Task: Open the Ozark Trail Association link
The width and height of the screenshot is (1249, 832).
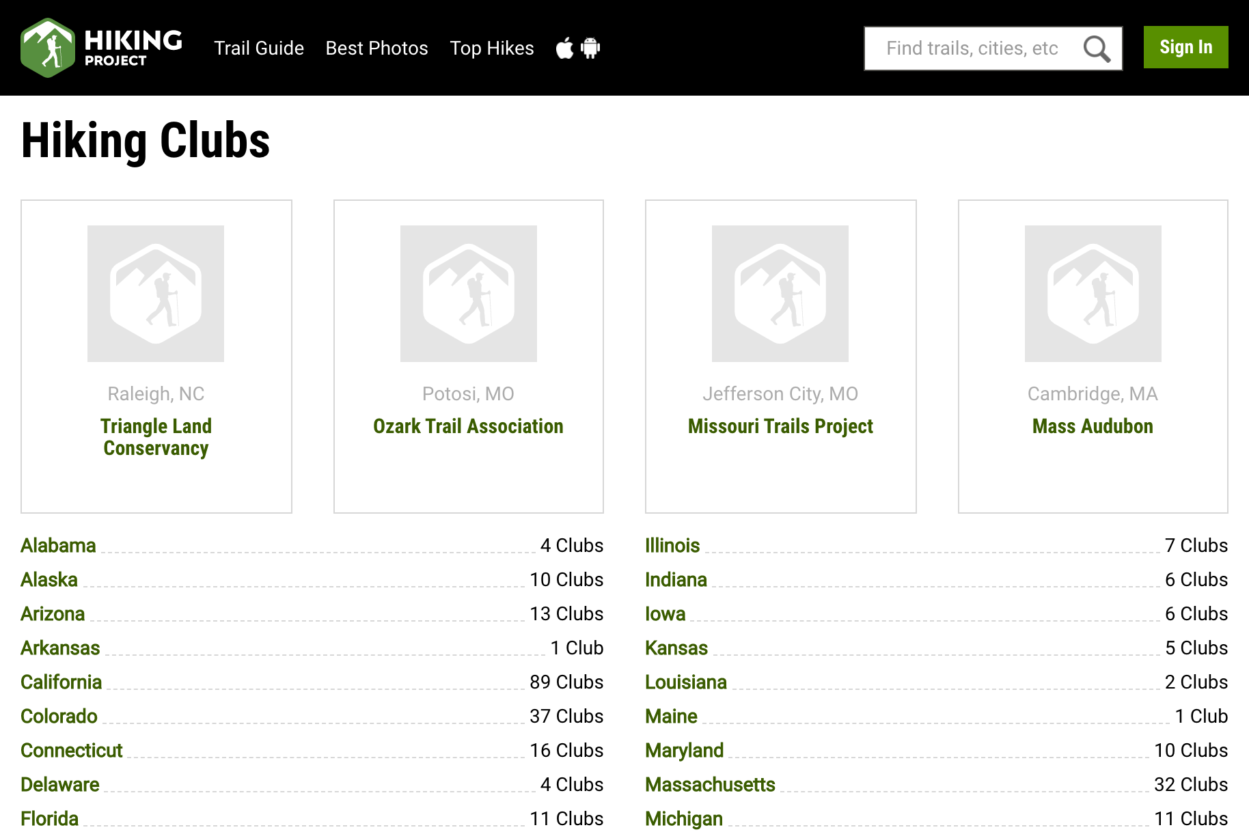Action: tap(469, 426)
